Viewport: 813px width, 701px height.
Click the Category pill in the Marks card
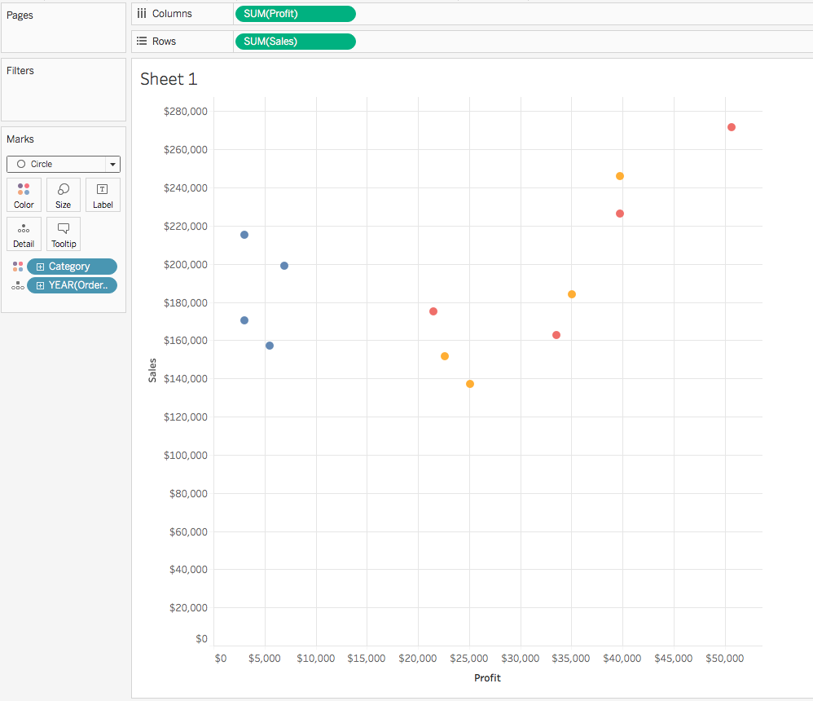coord(73,266)
